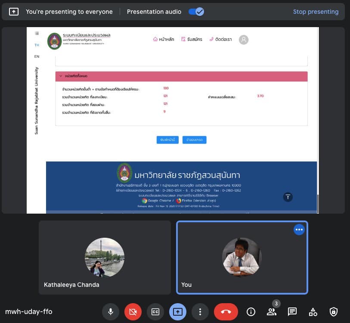The height and width of the screenshot is (323, 350).
Task: Click Stop presenting
Action: tap(316, 12)
